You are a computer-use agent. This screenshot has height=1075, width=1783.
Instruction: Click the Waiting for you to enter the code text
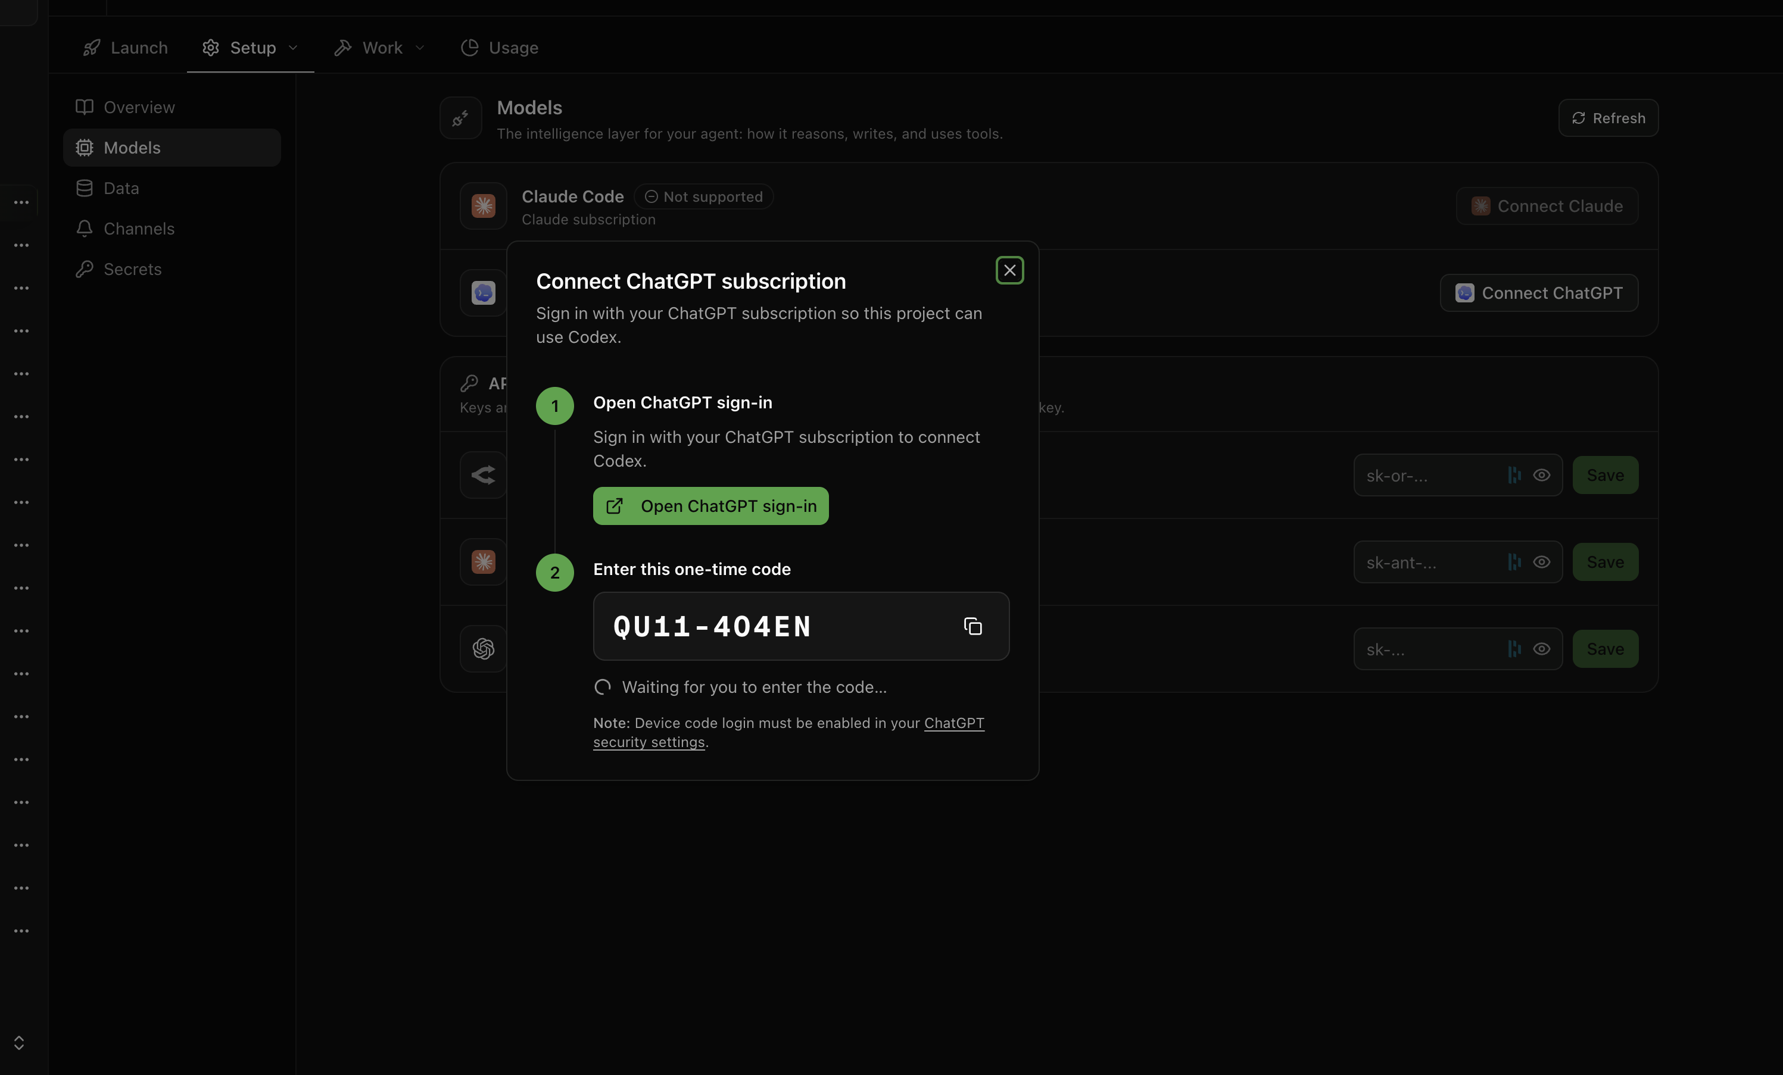point(754,687)
